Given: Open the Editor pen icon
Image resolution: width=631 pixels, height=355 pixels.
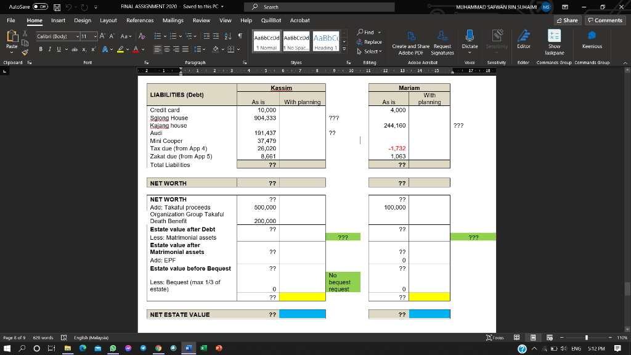Looking at the screenshot, I should (524, 39).
